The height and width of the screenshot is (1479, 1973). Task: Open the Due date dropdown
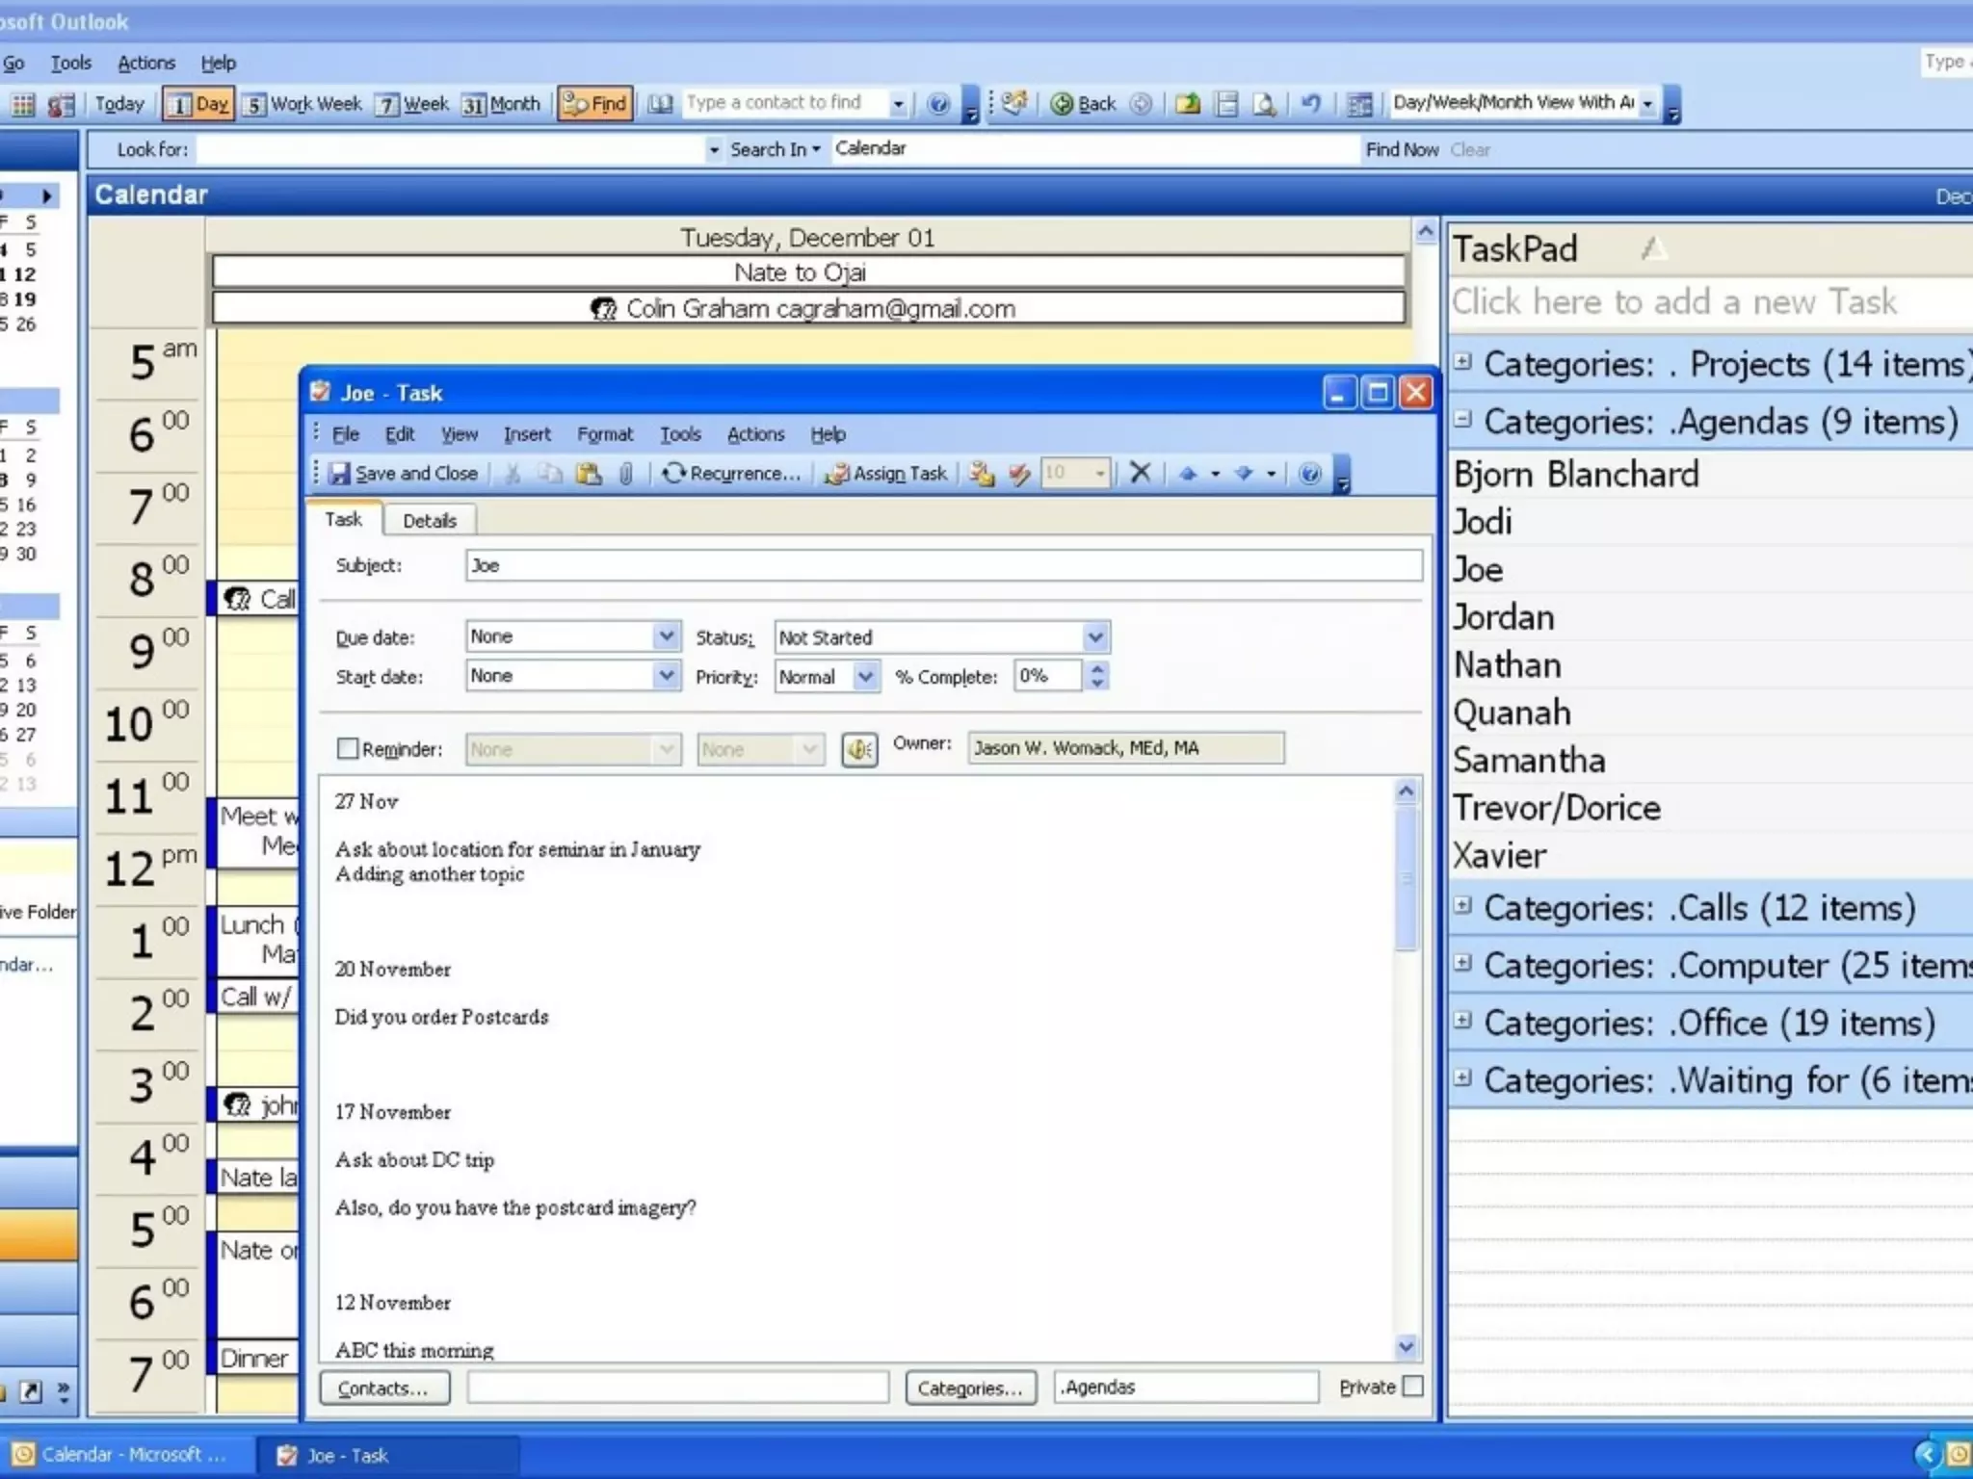666,636
